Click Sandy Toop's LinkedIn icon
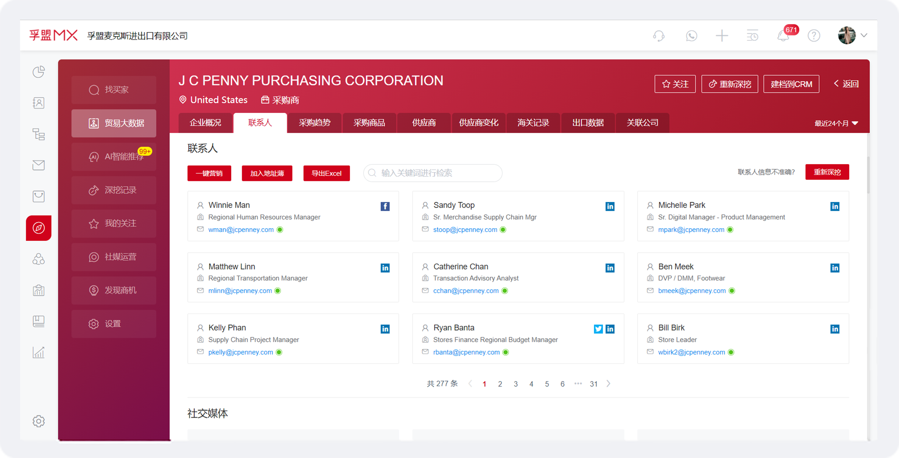899x458 pixels. click(x=610, y=206)
